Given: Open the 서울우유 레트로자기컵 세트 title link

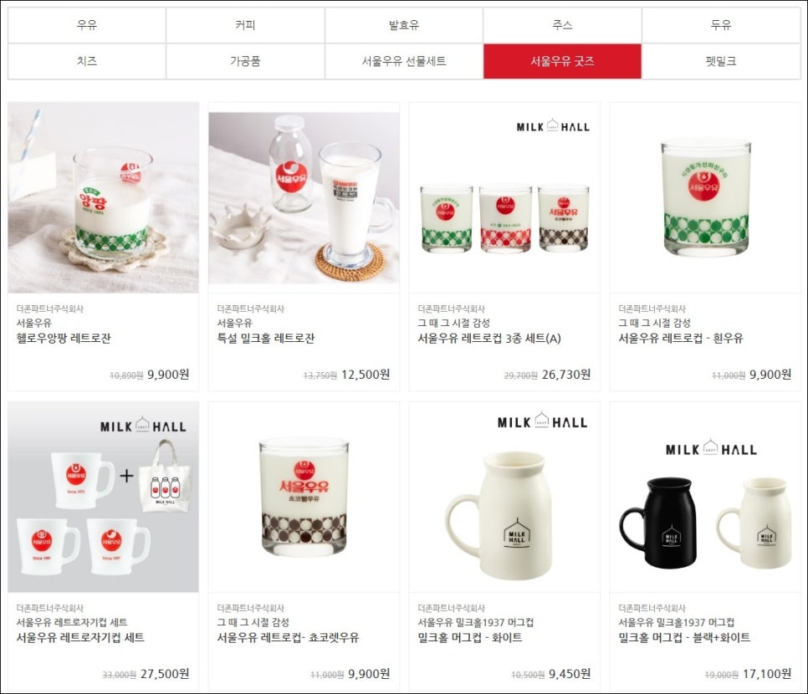Looking at the screenshot, I should click(x=80, y=638).
